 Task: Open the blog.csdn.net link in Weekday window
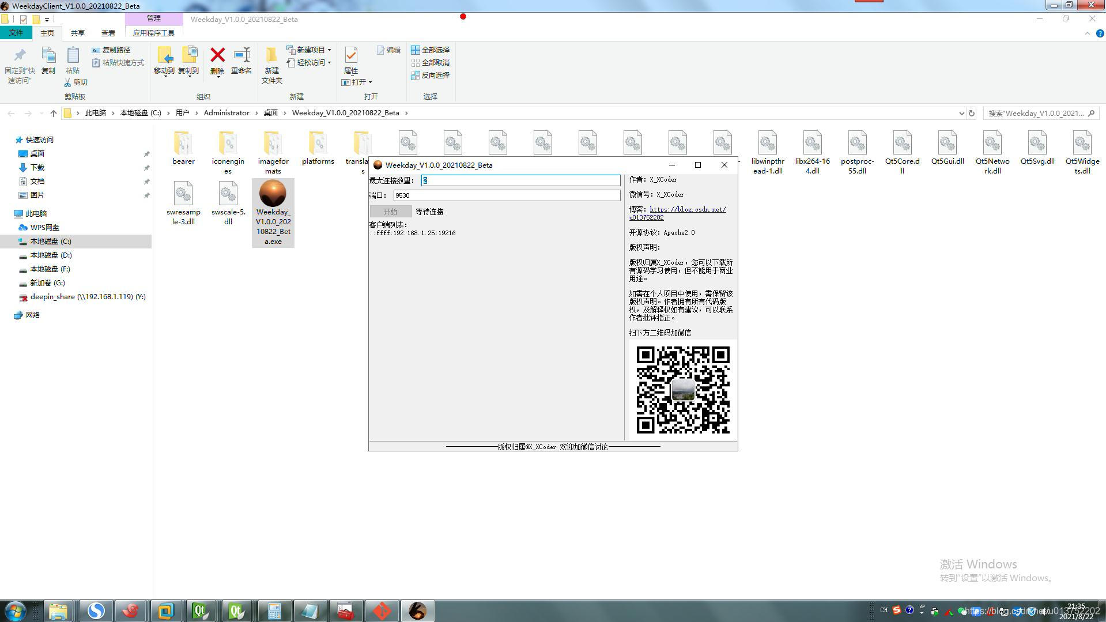point(678,213)
